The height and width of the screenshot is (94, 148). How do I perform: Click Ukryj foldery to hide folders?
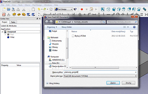coord(53,83)
